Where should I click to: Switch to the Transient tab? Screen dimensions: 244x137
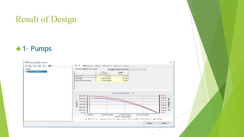[x=107, y=66]
